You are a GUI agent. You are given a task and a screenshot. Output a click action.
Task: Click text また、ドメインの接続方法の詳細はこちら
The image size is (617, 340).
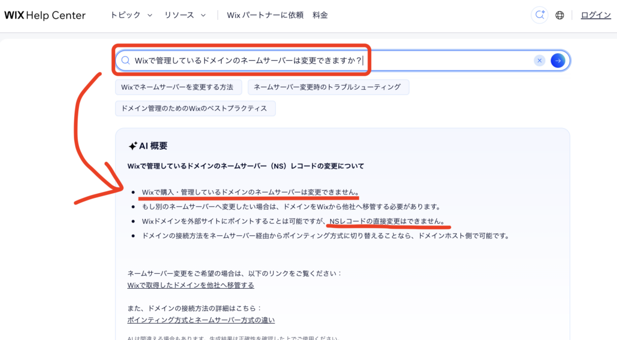click(195, 309)
